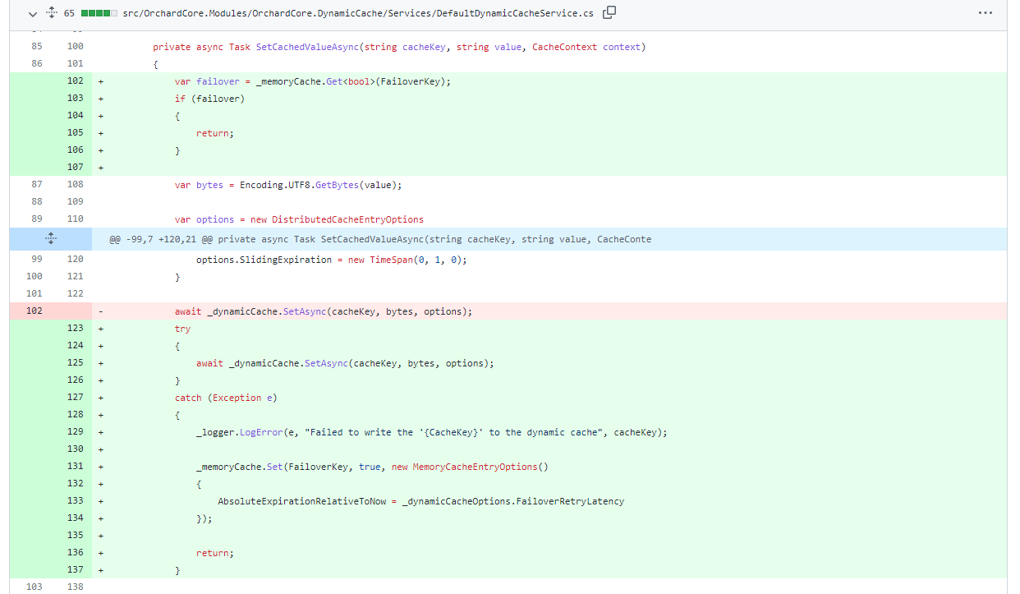This screenshot has height=594, width=1020.
Task: Select new line number 137
Action: pos(75,570)
